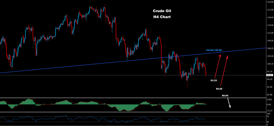Click the separator above the MACD panel
This screenshot has width=274, height=126.
[x=133, y=98]
